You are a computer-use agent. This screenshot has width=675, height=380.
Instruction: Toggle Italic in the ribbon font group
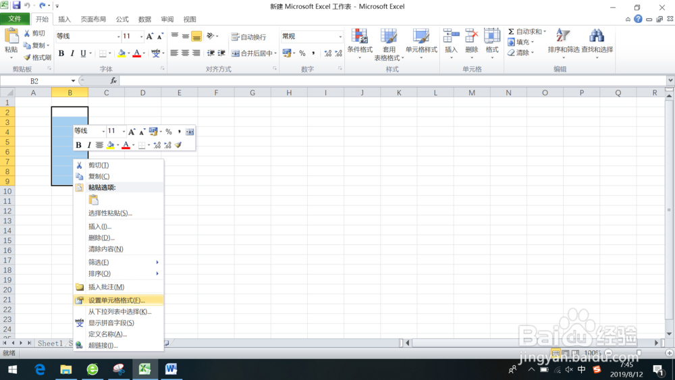tap(72, 53)
